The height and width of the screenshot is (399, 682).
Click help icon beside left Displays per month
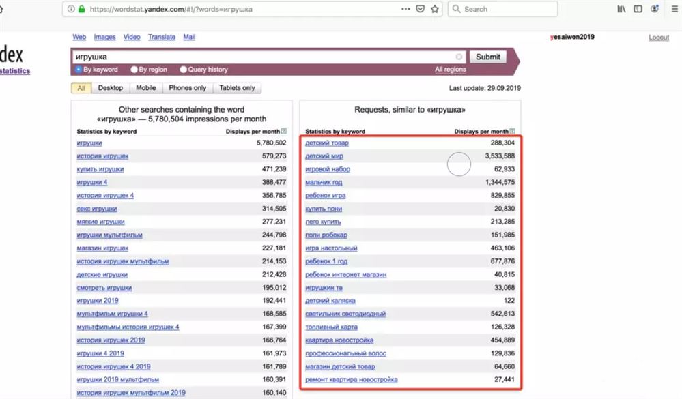coord(283,131)
